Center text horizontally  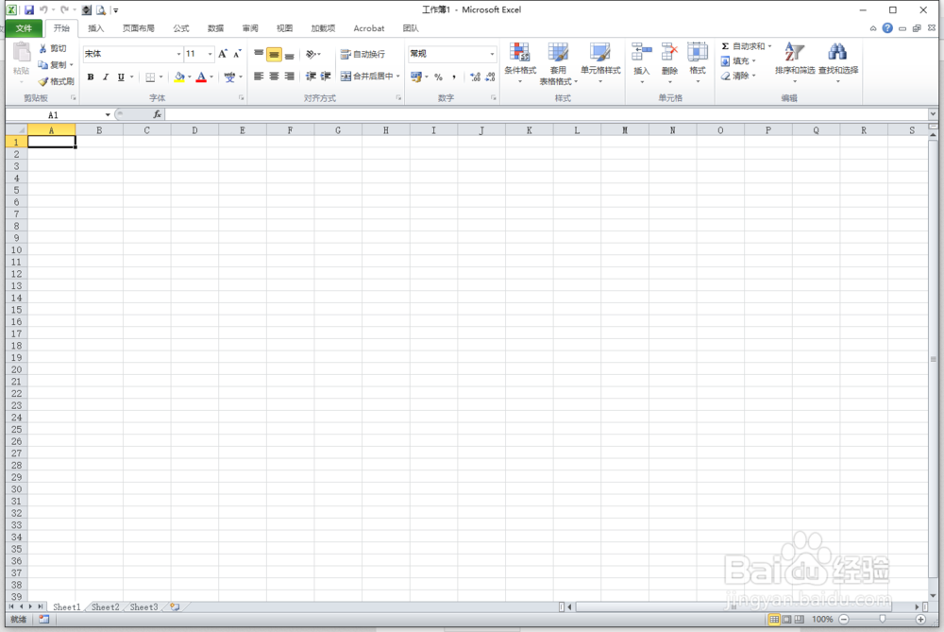pyautogui.click(x=274, y=76)
